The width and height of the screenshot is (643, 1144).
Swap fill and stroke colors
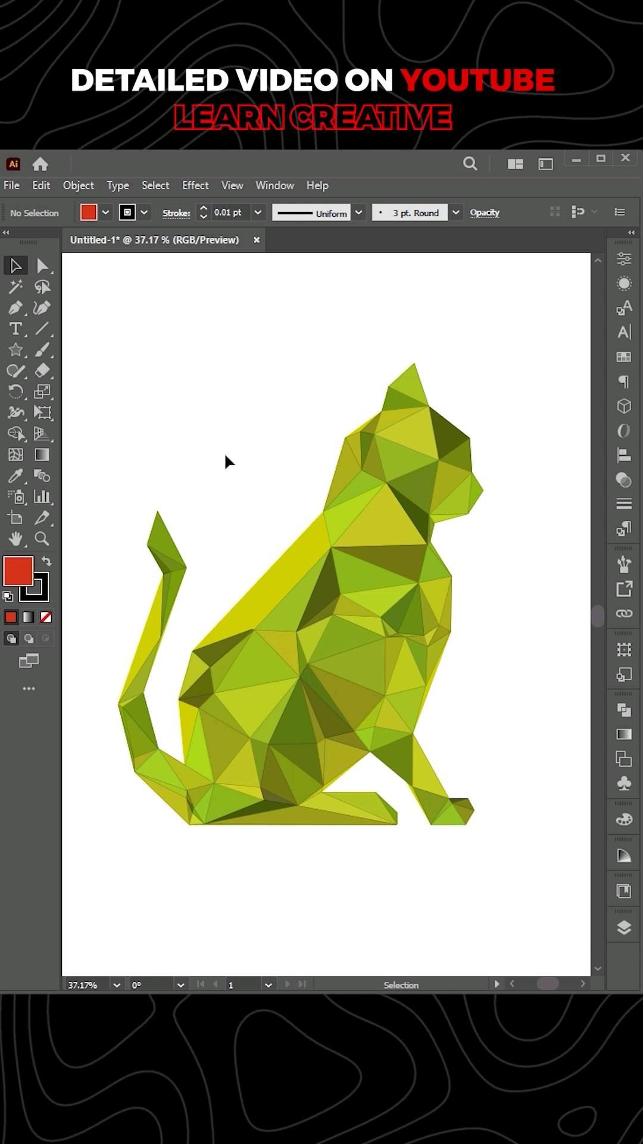pos(46,561)
